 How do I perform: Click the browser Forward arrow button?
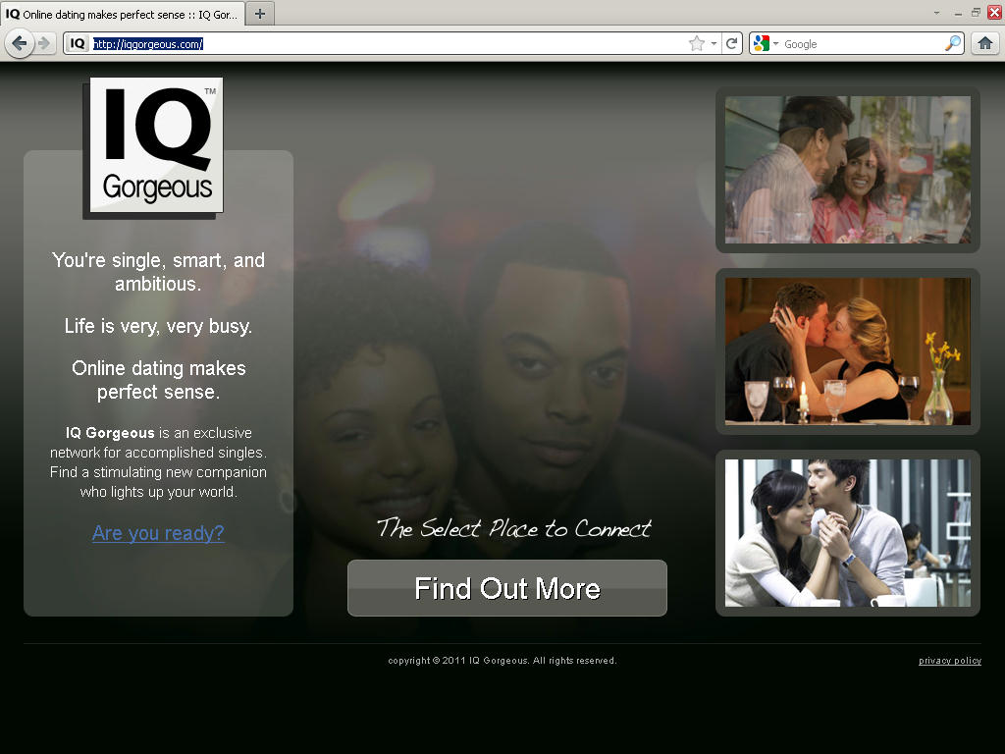[44, 43]
